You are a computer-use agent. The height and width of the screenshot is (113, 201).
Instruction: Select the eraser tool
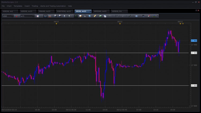149,16
